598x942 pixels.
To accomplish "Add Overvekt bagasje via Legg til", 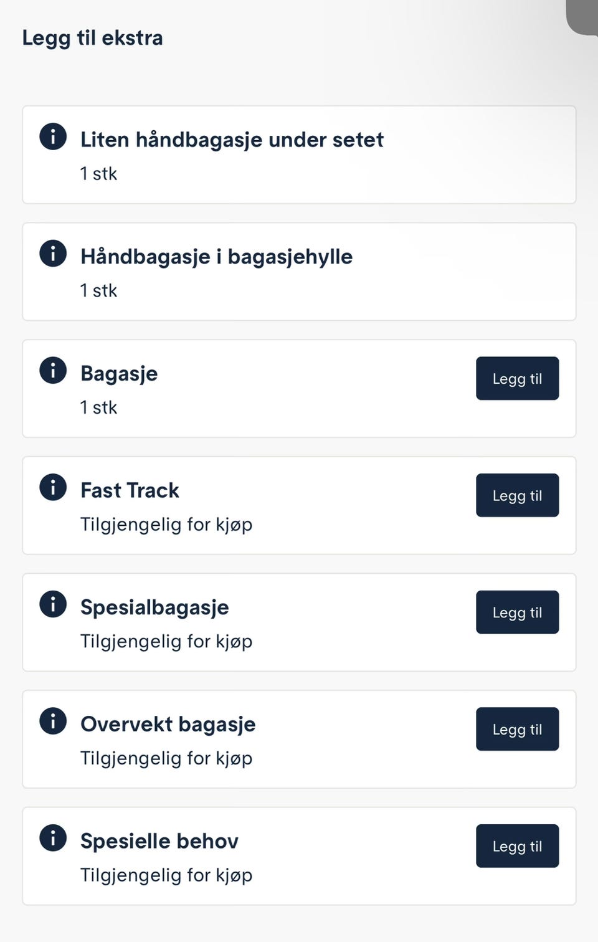I will [x=517, y=729].
